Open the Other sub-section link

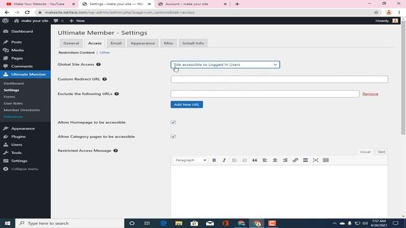click(105, 53)
